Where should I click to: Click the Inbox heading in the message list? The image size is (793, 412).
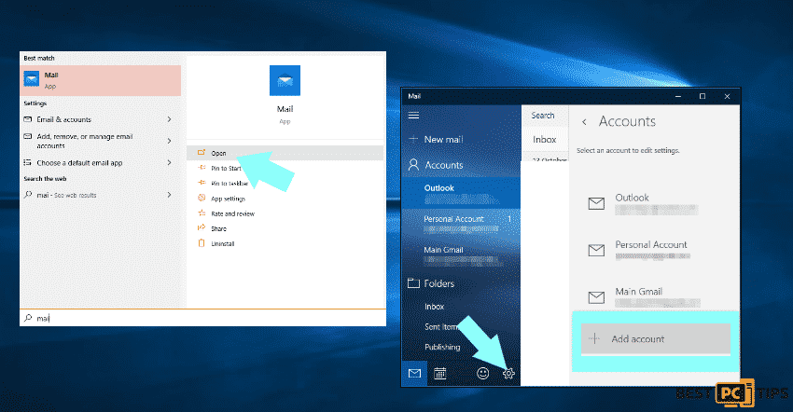coord(544,140)
